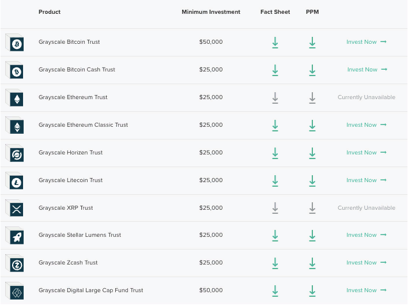This screenshot has height=306, width=408.
Task: Download Bitcoin Cash Trust fact sheet
Action: [x=275, y=70]
